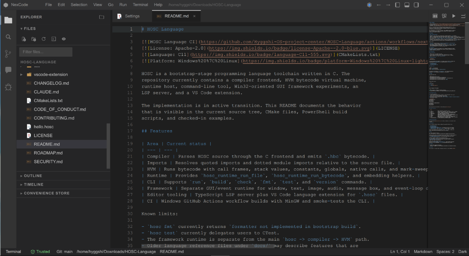469x256 pixels.
Task: Click the New Folder icon
Action: coord(34,39)
